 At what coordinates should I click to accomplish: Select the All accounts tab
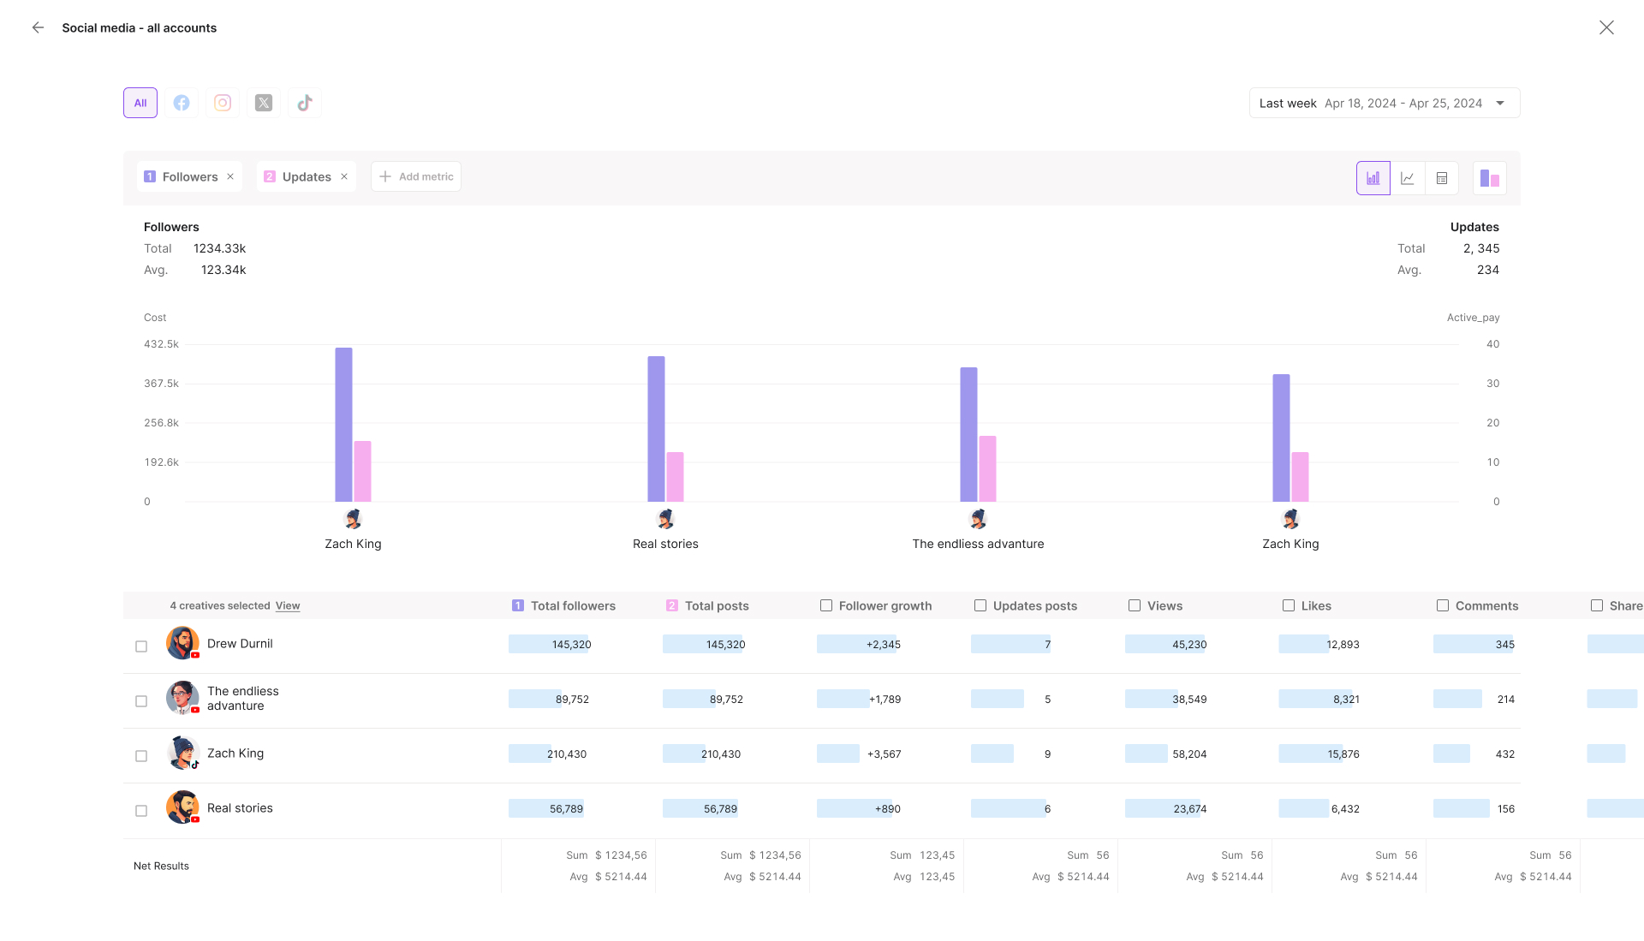pos(140,103)
